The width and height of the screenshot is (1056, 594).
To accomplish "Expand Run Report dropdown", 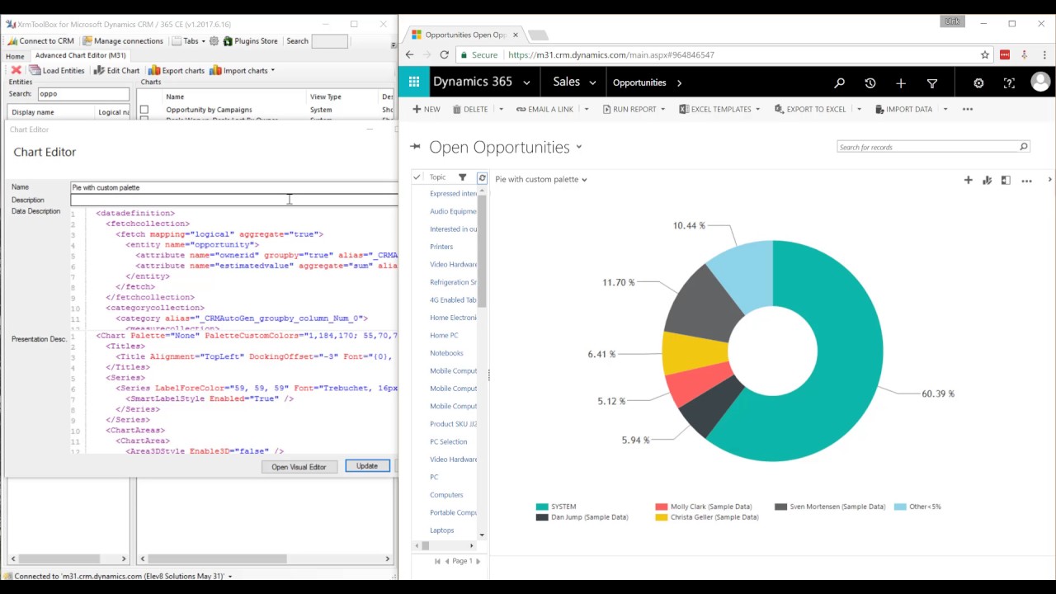I will [662, 109].
